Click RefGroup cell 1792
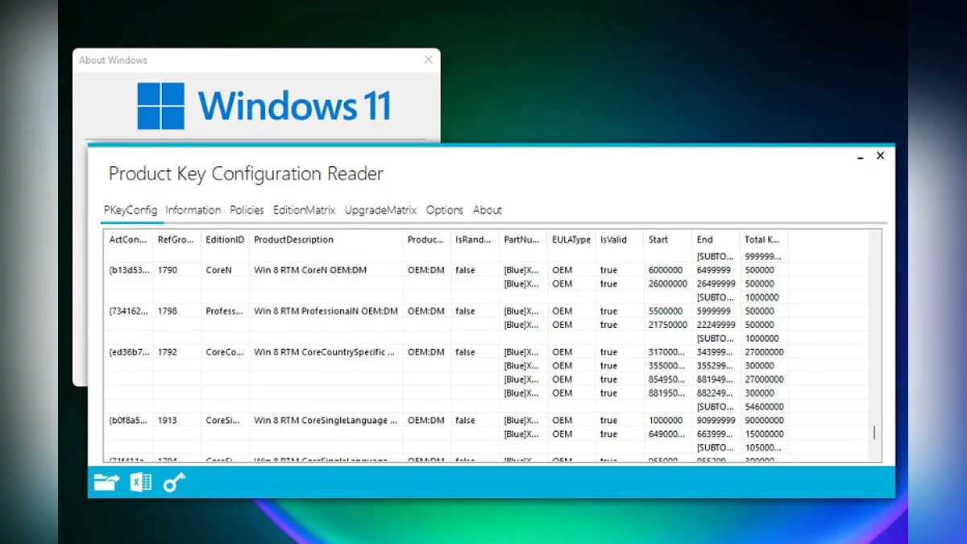This screenshot has width=967, height=544. [168, 352]
